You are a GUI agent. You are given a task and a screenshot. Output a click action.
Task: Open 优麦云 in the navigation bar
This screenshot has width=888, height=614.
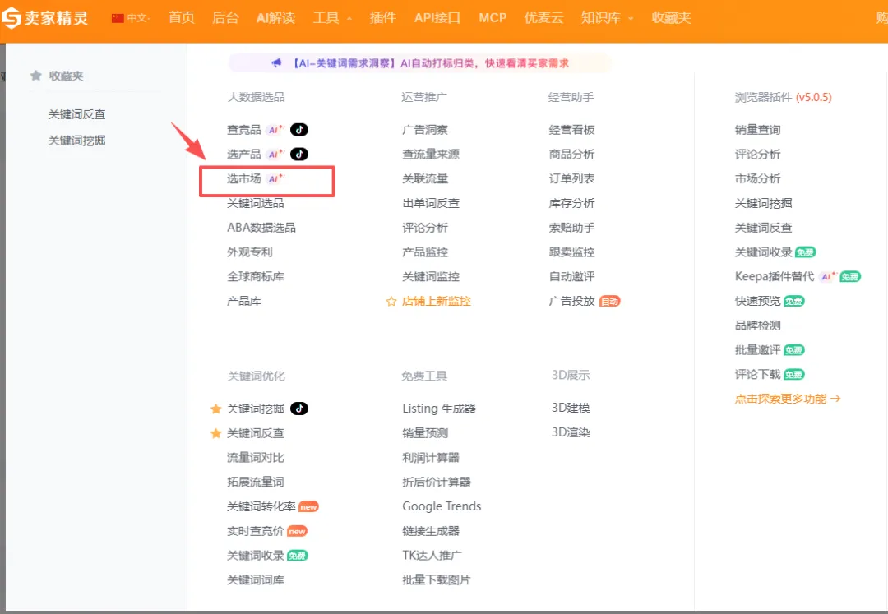543,18
